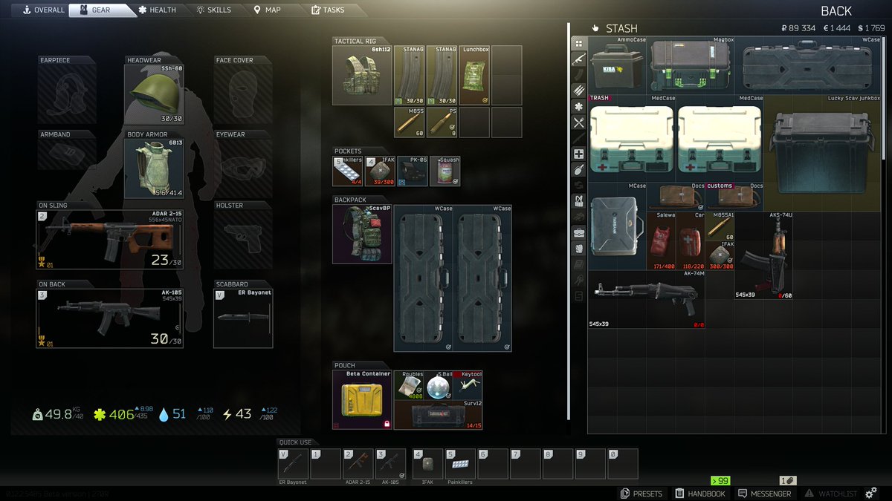Image resolution: width=892 pixels, height=501 pixels.
Task: Select the ScavBP backpack
Action: point(362,234)
